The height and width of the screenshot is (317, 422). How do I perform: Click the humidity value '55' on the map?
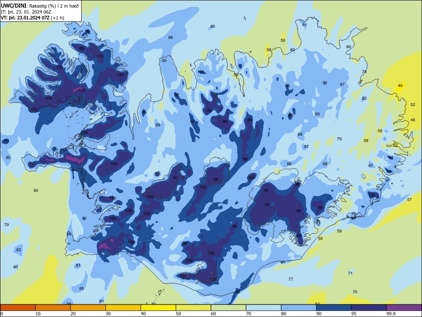(x=320, y=239)
